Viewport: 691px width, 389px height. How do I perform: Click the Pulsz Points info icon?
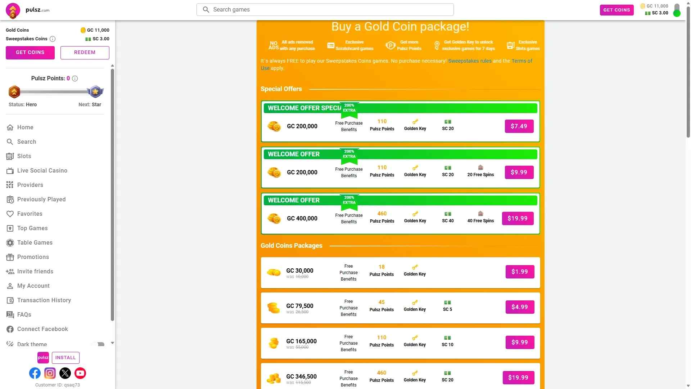click(x=75, y=79)
